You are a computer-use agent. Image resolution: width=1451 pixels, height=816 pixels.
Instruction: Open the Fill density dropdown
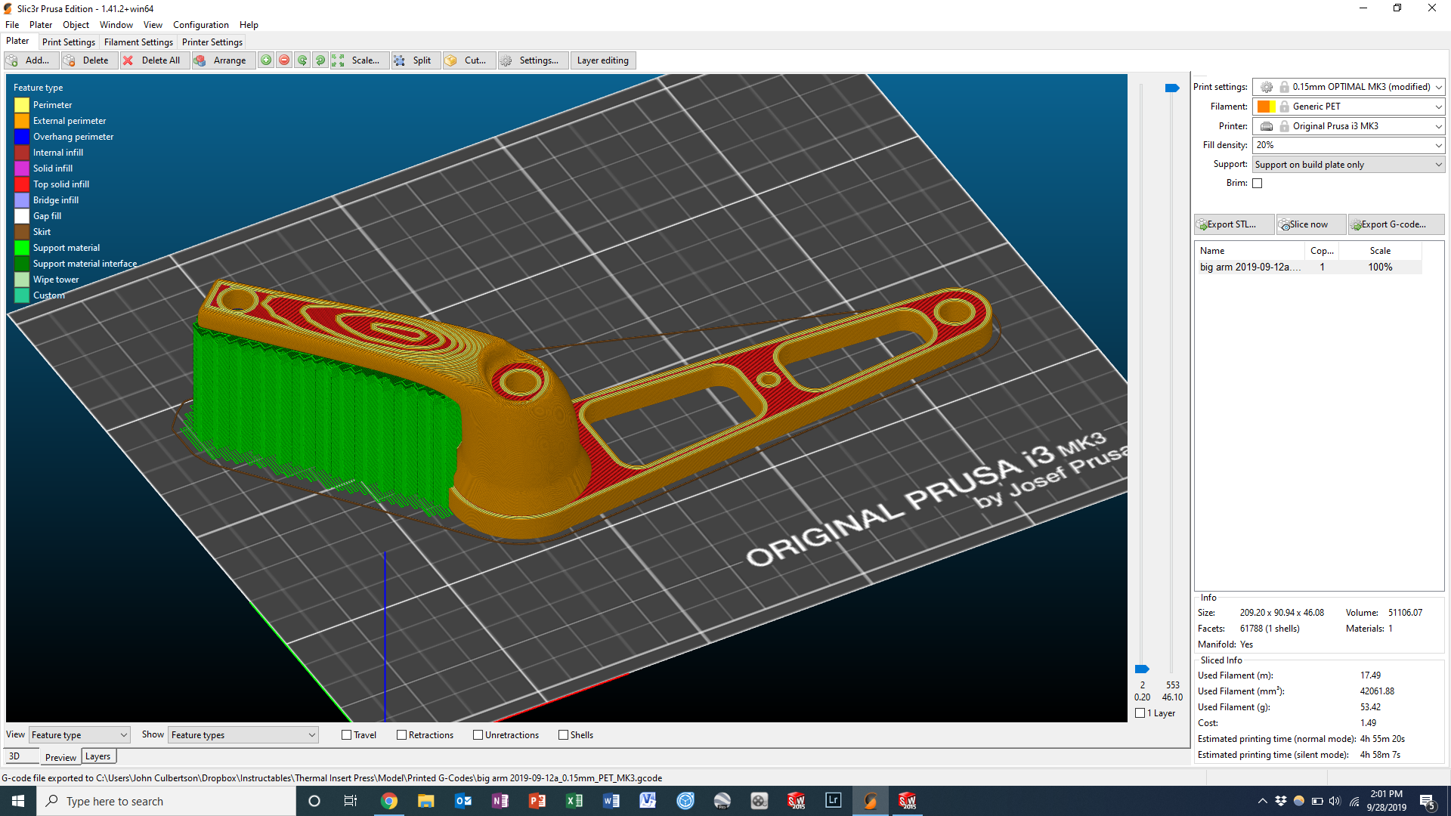click(x=1349, y=145)
